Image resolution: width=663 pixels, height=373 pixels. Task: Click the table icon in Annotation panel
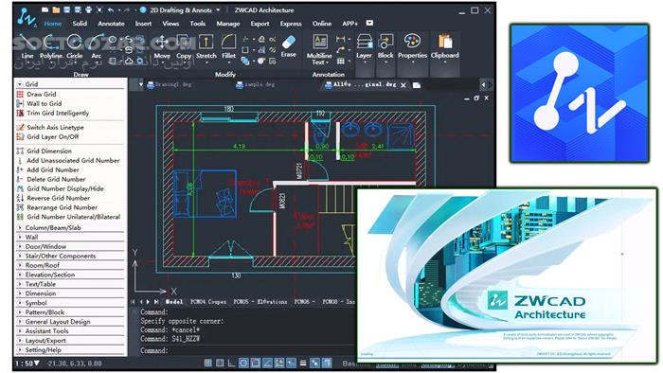click(x=340, y=62)
